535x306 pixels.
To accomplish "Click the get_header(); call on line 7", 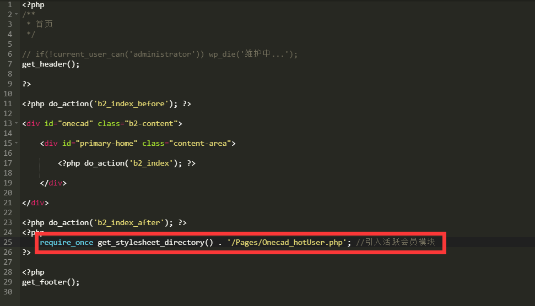I will click(x=51, y=64).
